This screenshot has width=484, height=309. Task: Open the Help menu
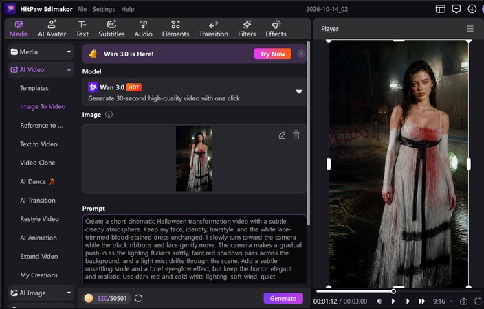[x=127, y=9]
